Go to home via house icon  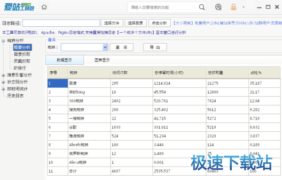tap(44, 7)
